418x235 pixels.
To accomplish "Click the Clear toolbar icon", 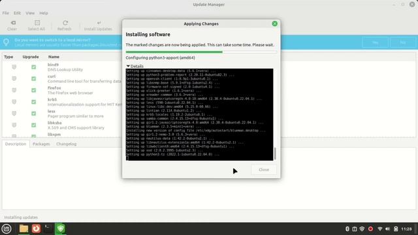I will pos(13,23).
